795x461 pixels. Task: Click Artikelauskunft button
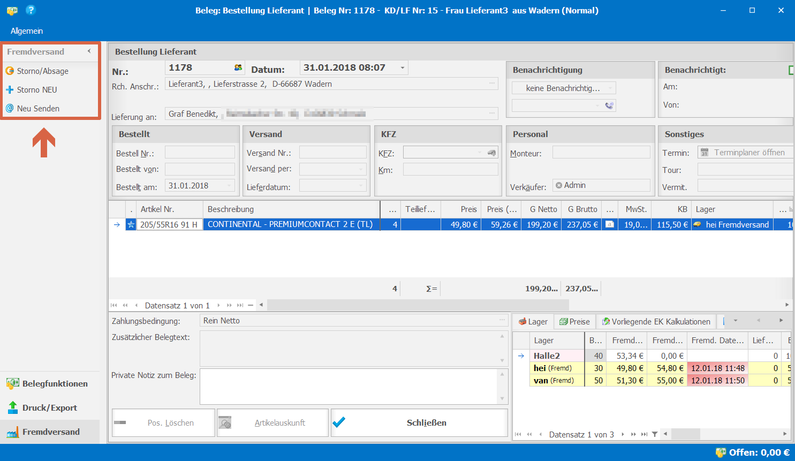272,422
